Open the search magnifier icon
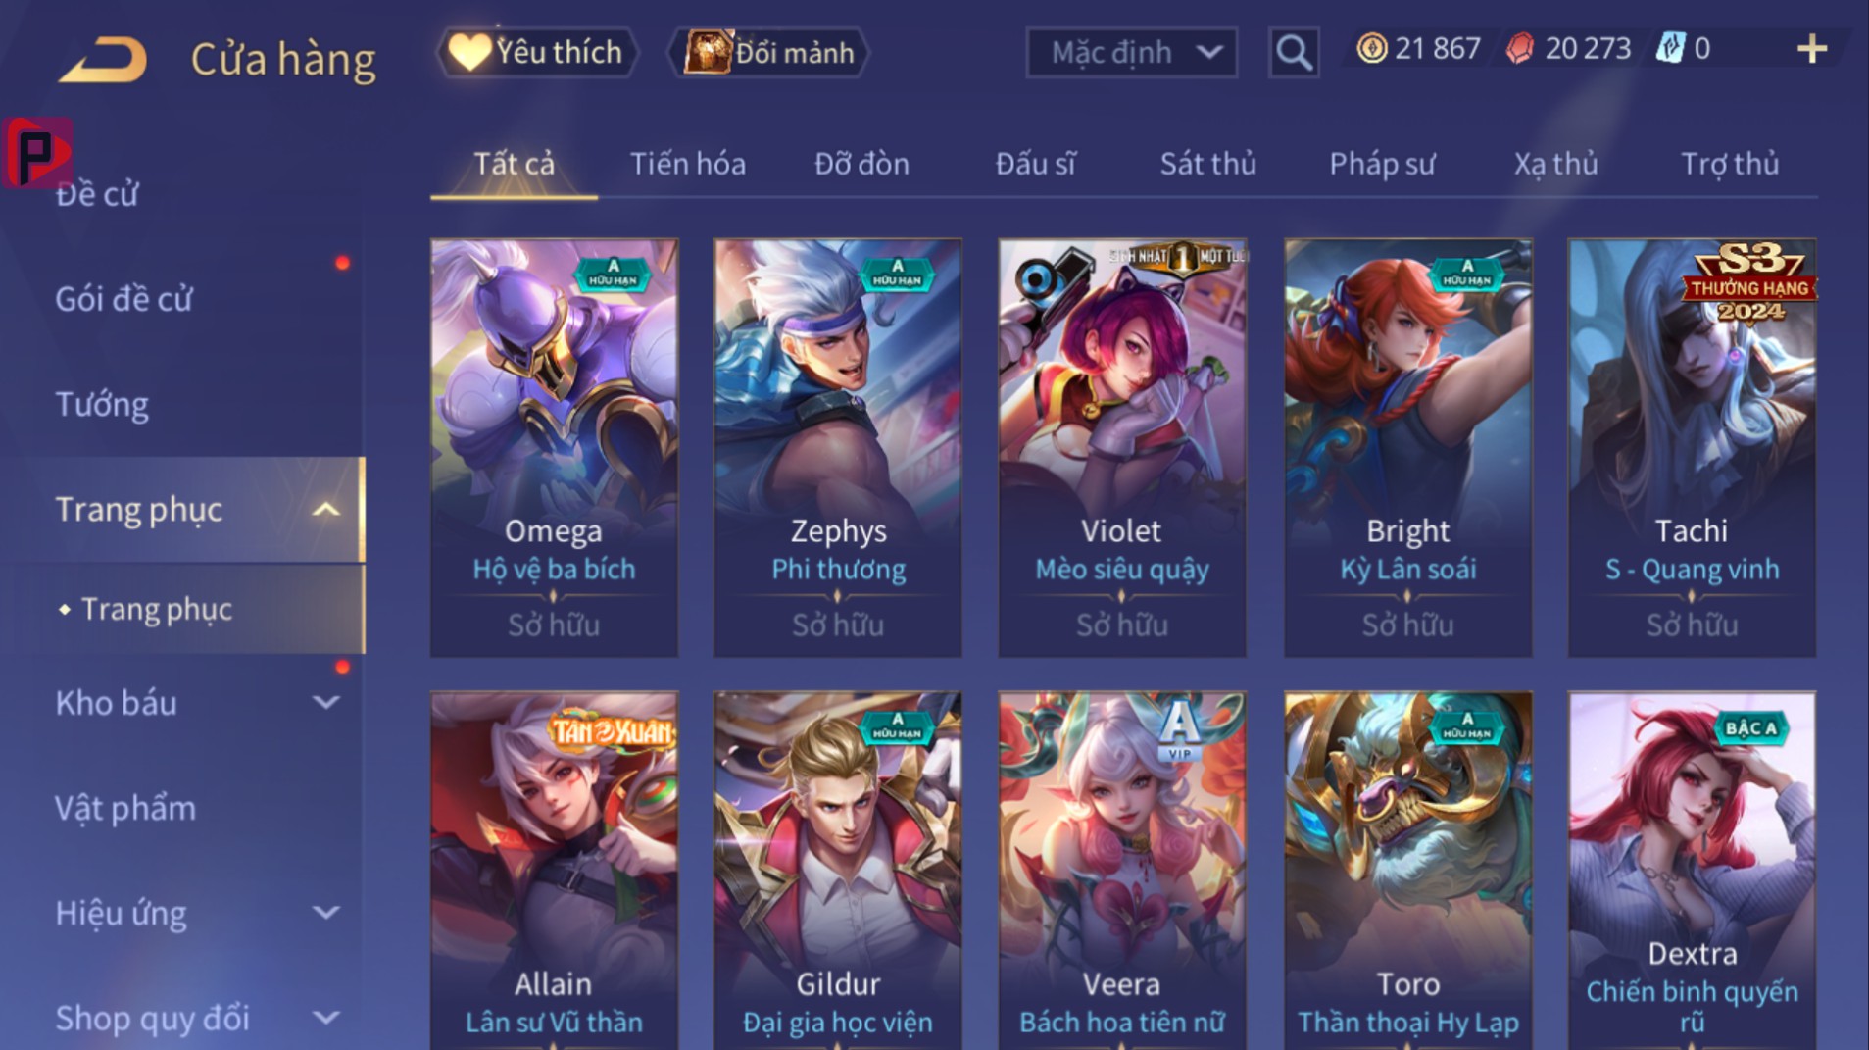Image resolution: width=1869 pixels, height=1050 pixels. pyautogui.click(x=1293, y=52)
